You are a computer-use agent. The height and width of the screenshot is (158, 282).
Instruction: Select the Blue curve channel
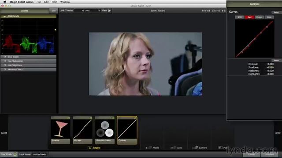(269, 17)
